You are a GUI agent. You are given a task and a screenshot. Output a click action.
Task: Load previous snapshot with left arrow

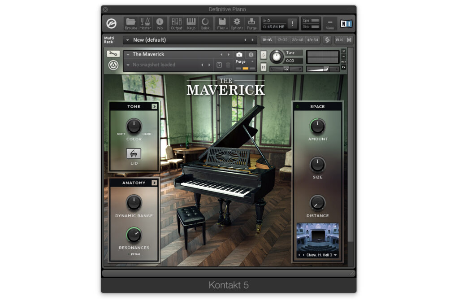click(x=202, y=65)
